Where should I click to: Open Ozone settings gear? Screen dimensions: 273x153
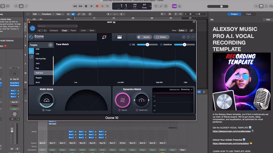point(184,37)
